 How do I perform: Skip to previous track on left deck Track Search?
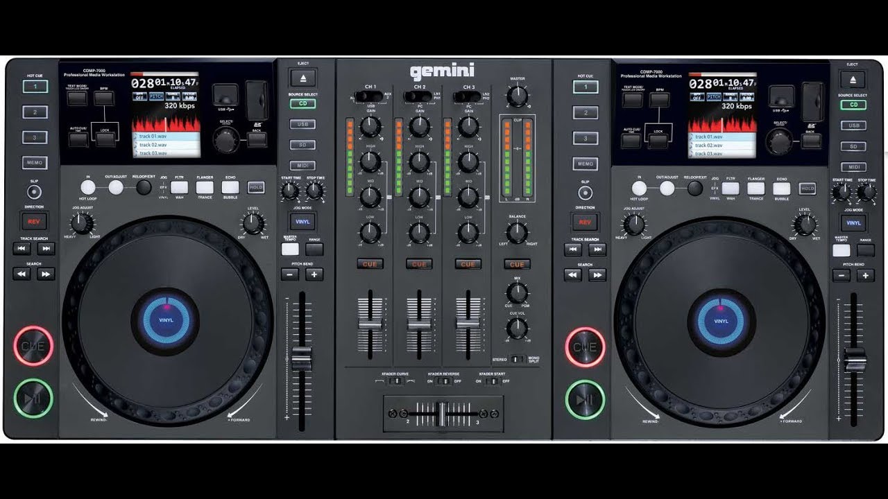(x=22, y=249)
